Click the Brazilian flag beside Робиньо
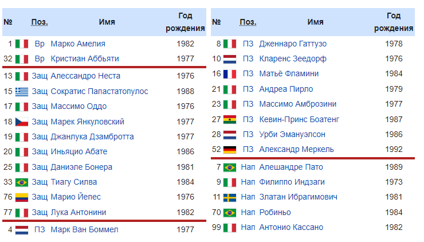The height and width of the screenshot is (242, 424). click(230, 212)
